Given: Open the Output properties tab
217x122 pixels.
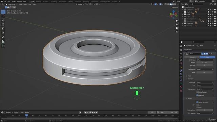Looking at the screenshot, I should click(x=181, y=54).
